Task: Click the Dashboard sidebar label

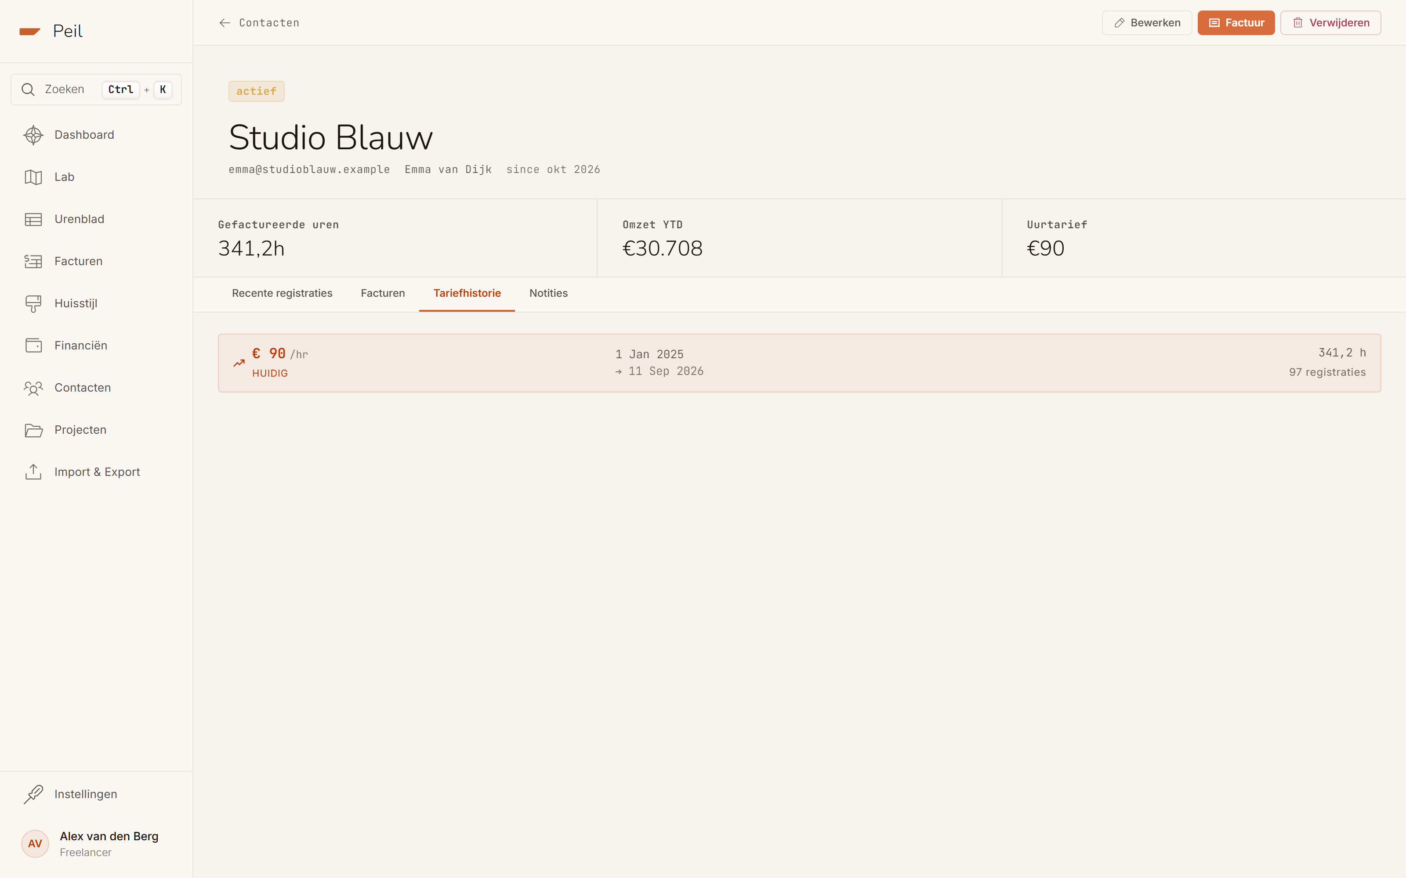Action: tap(84, 135)
